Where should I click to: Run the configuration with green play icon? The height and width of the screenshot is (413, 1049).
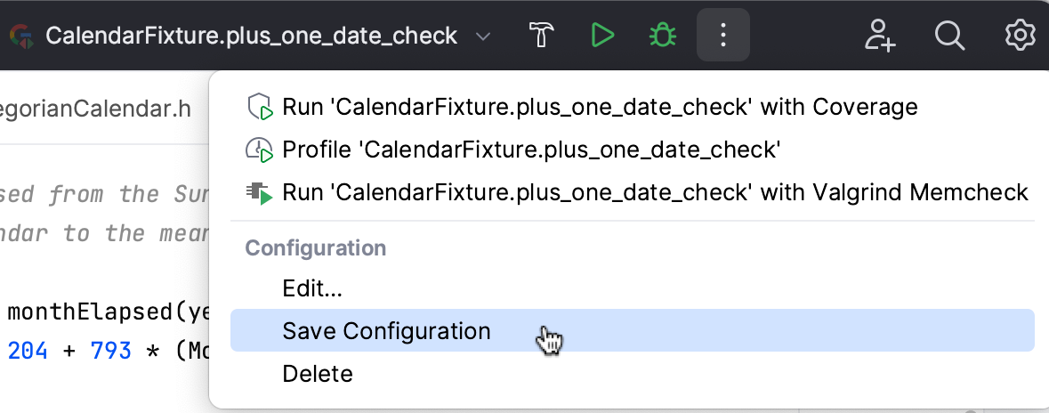pyautogui.click(x=602, y=36)
